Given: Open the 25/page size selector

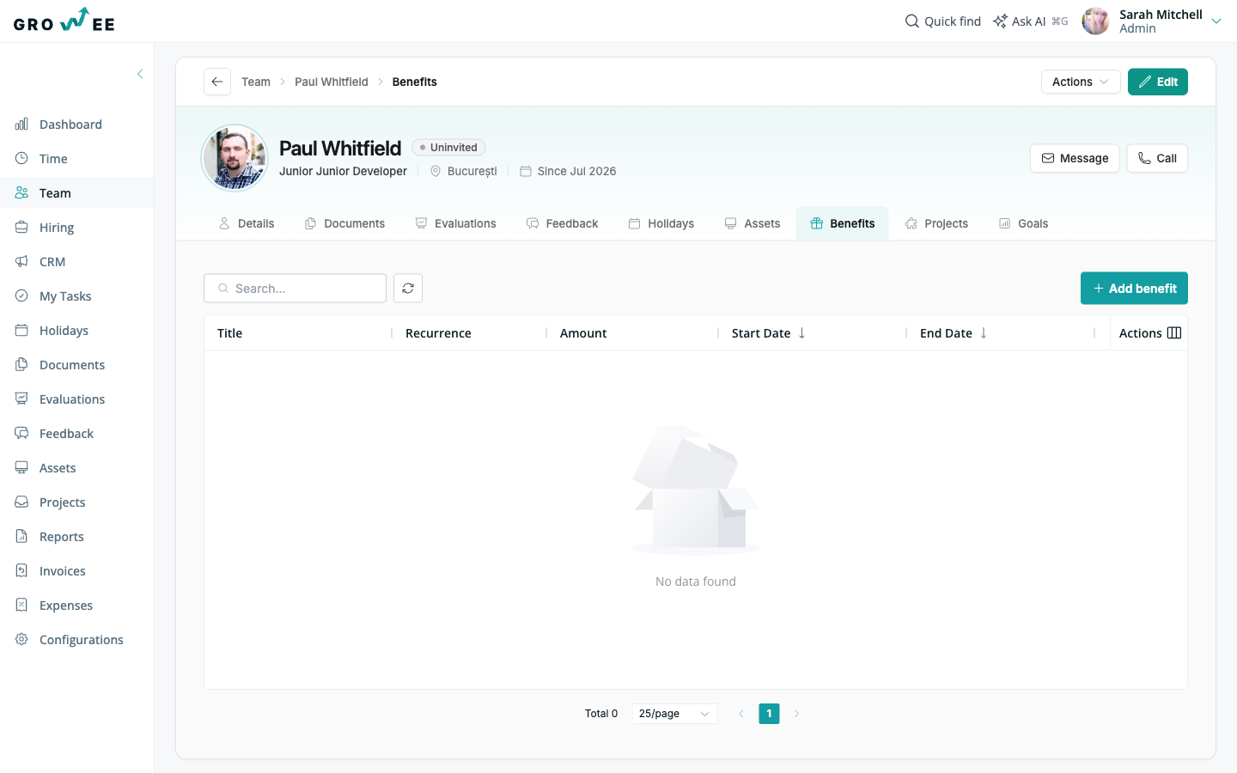Looking at the screenshot, I should [674, 714].
